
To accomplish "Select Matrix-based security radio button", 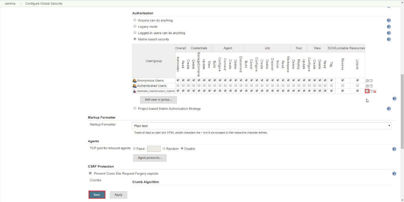I will pos(135,39).
